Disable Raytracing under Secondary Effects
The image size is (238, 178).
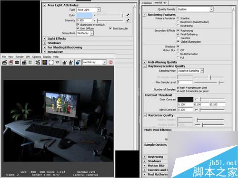click(178, 30)
